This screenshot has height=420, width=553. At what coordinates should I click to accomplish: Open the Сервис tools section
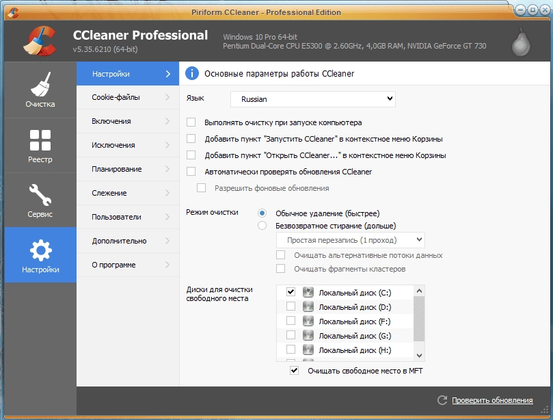40,200
